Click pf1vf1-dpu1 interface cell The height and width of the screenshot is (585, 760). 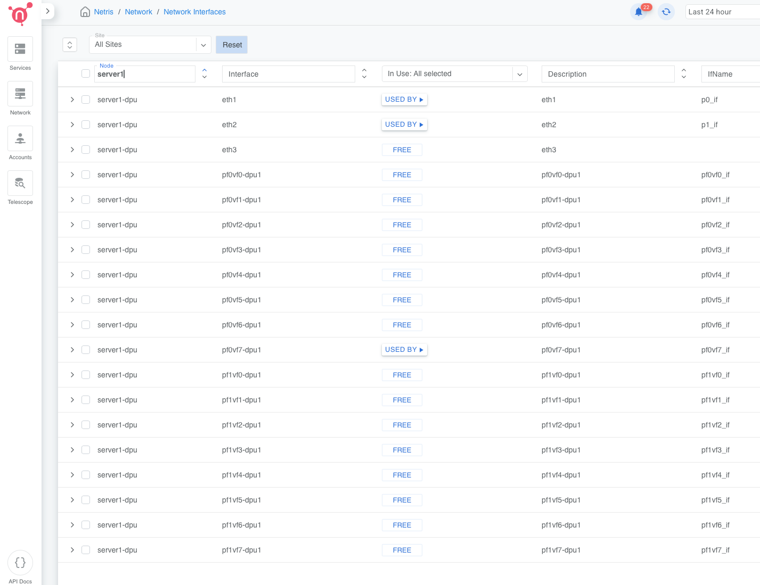[242, 400]
